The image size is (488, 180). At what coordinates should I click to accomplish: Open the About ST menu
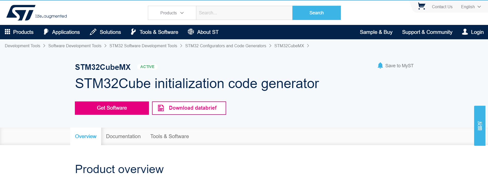pyautogui.click(x=203, y=32)
